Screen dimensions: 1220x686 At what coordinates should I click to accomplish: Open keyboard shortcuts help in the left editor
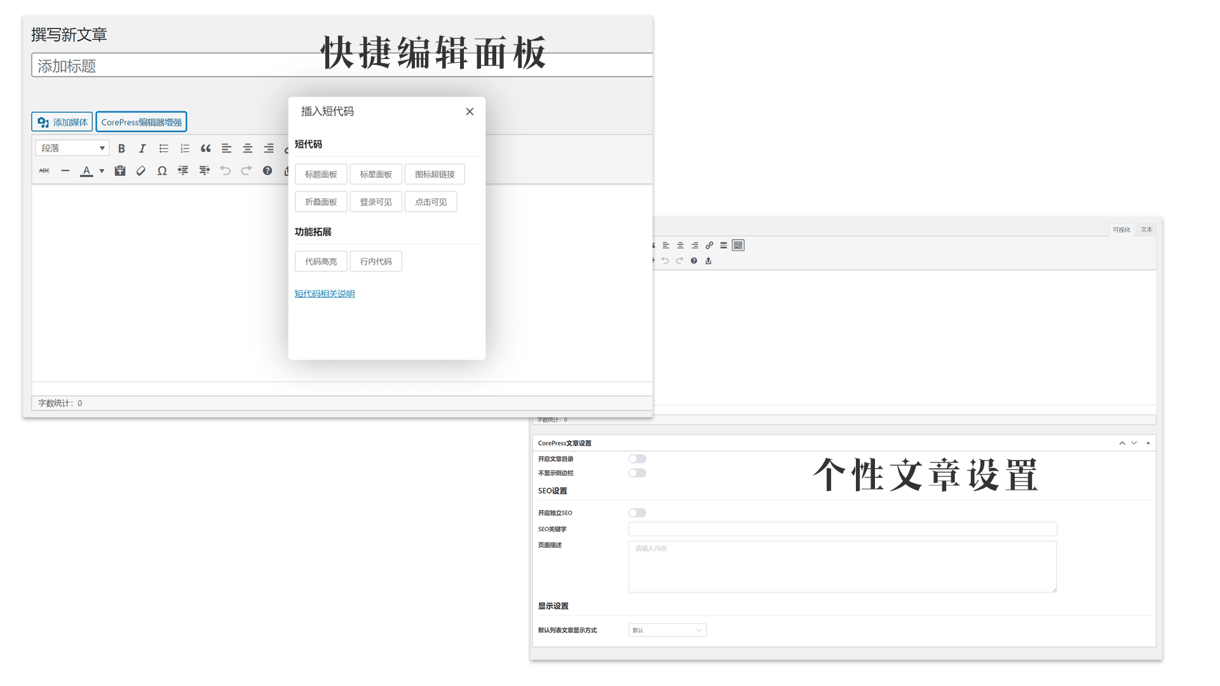[x=268, y=170]
